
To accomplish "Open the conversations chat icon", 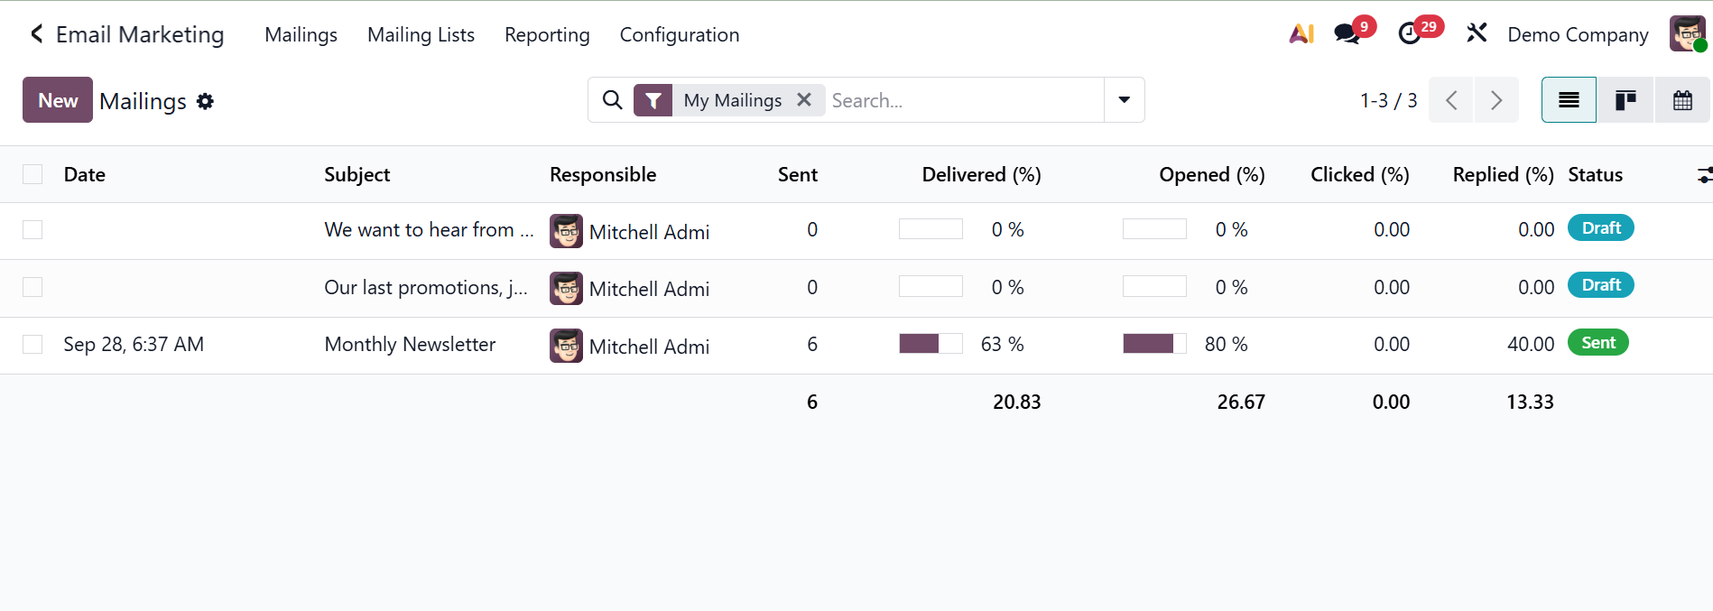I will (x=1347, y=34).
